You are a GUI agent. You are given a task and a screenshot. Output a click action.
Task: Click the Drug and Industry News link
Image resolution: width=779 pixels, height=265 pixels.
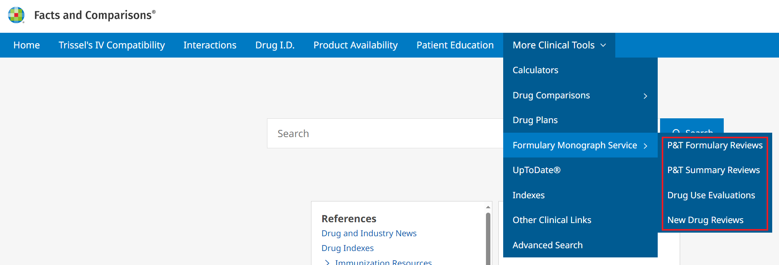(x=369, y=233)
